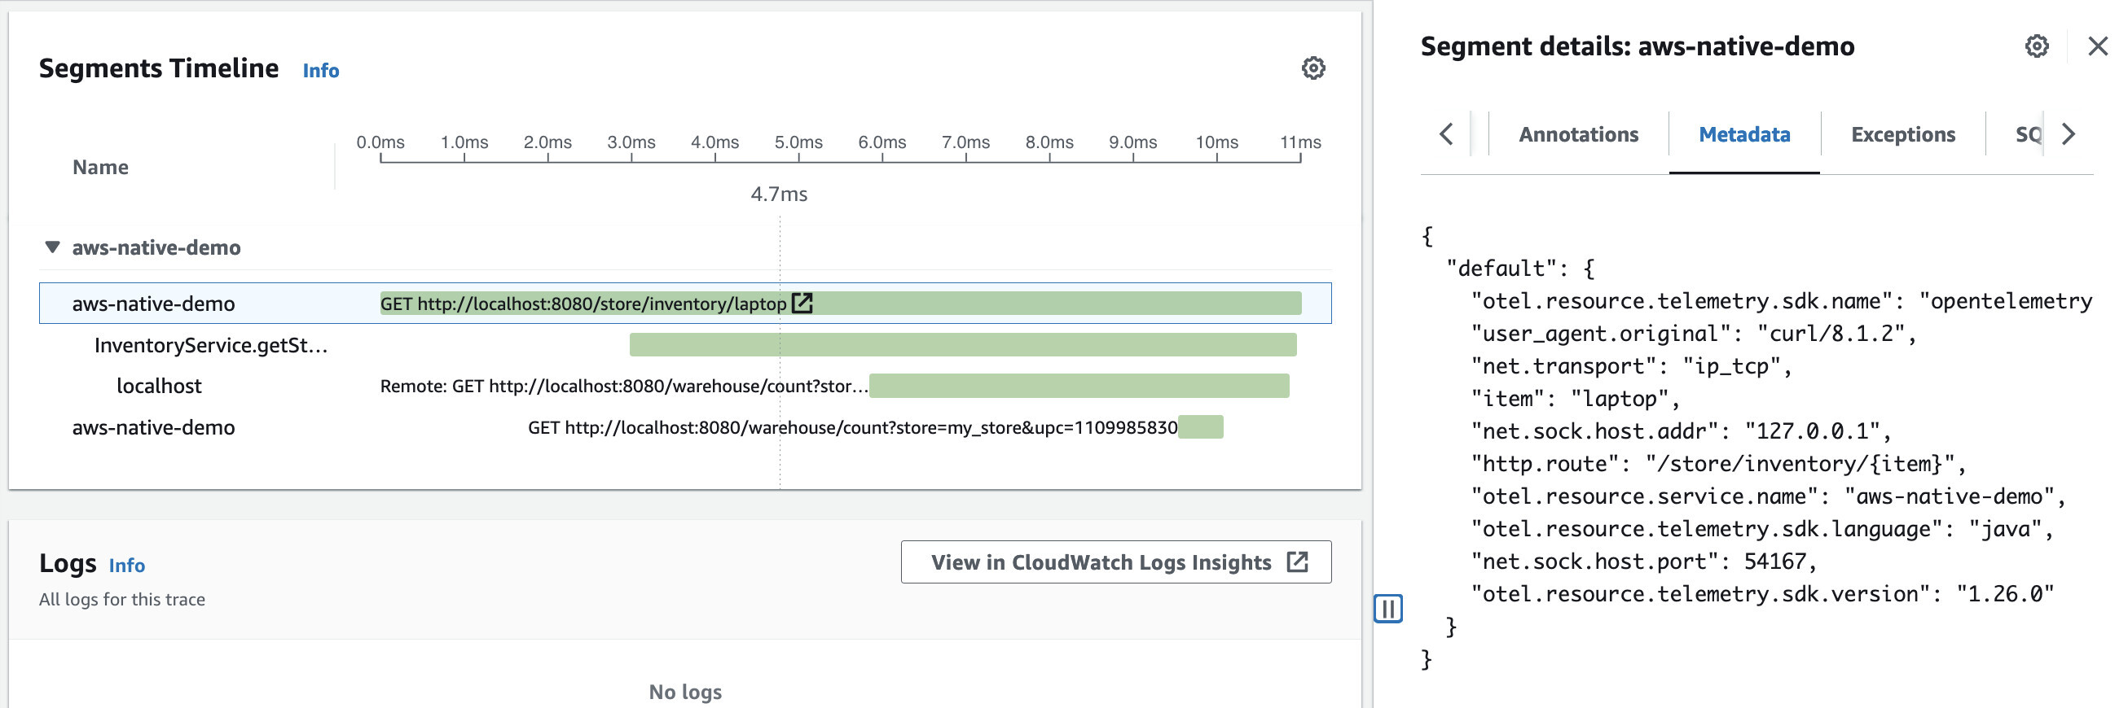Click the telemetry.sdk.language "java" line
The width and height of the screenshot is (2128, 708).
[1761, 528]
